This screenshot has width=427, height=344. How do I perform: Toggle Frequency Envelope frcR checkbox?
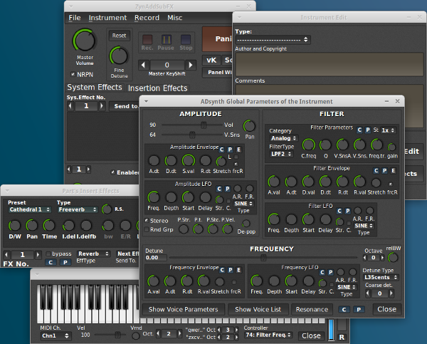coord(233,282)
